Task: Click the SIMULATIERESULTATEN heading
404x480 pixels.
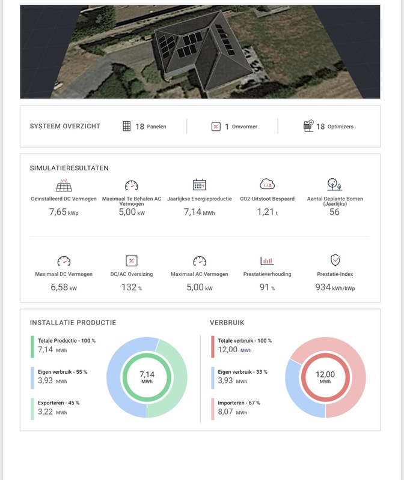Action: tap(69, 168)
